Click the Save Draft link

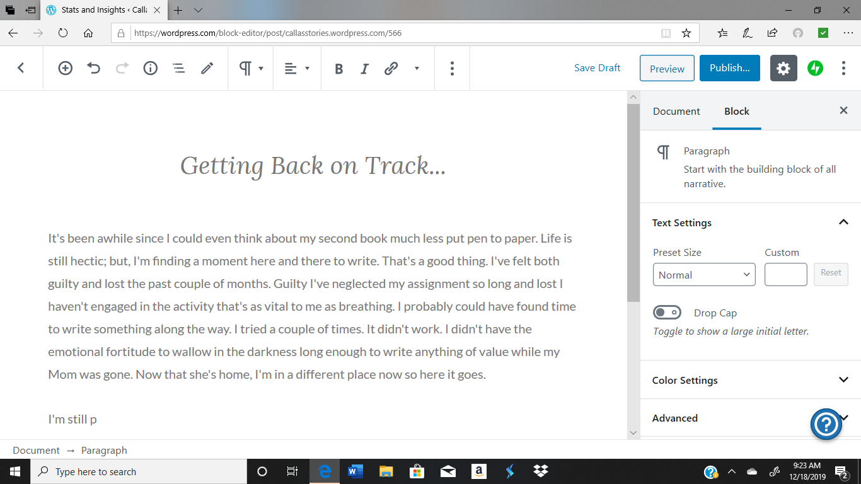597,68
